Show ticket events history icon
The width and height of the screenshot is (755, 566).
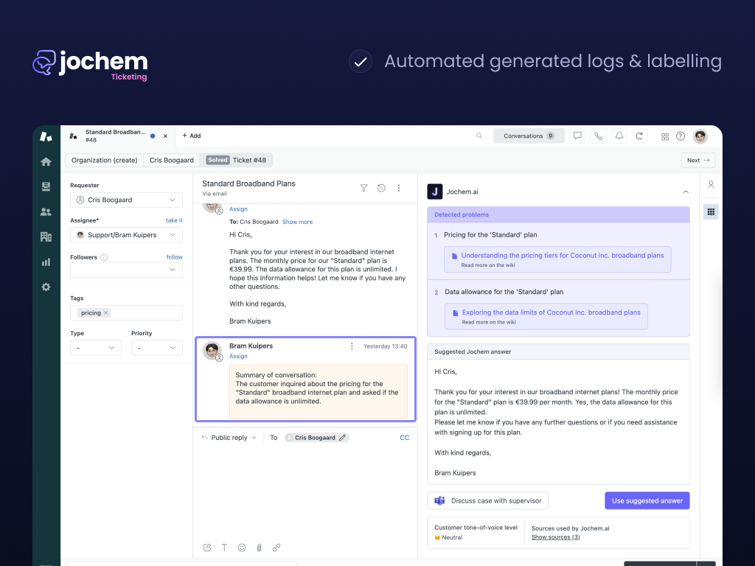[x=381, y=188]
